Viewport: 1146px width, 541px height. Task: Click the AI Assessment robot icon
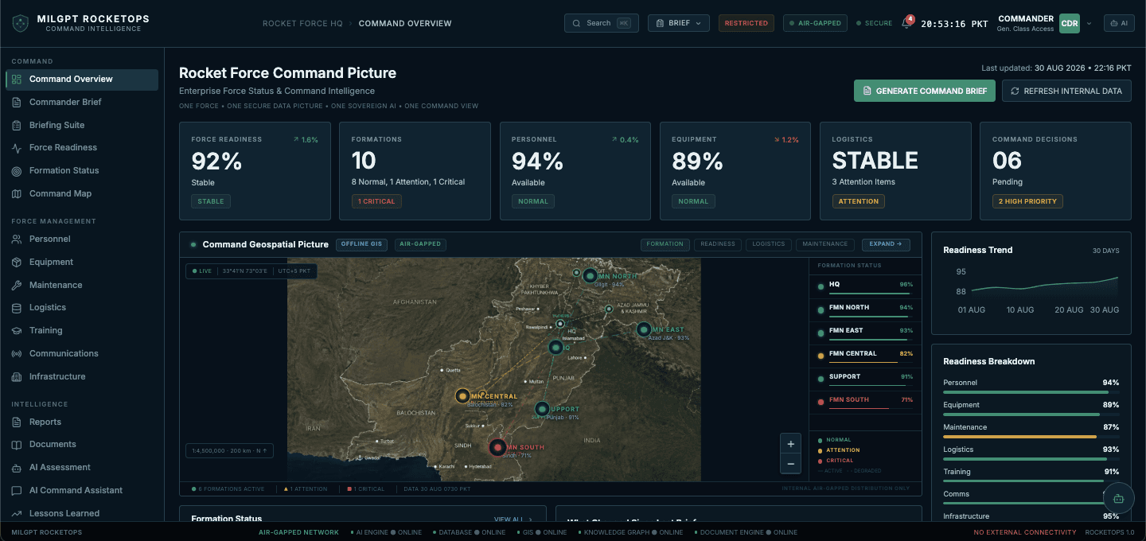pyautogui.click(x=17, y=467)
